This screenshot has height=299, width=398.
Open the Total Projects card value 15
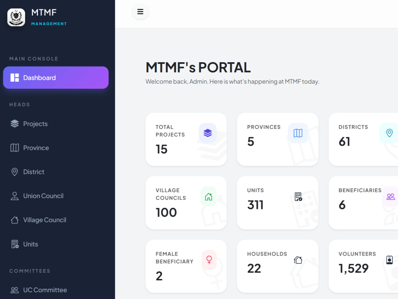(x=162, y=149)
